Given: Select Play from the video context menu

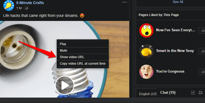Looking at the screenshot, I should pyautogui.click(x=83, y=44).
